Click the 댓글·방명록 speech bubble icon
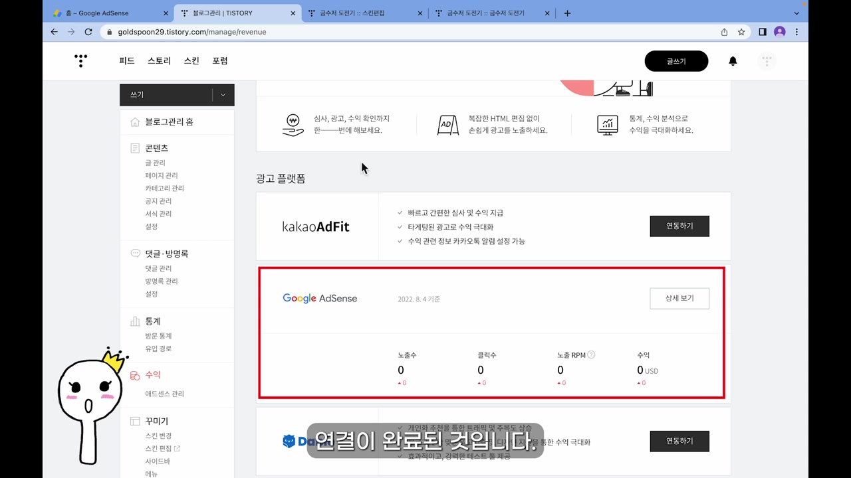 [x=135, y=254]
